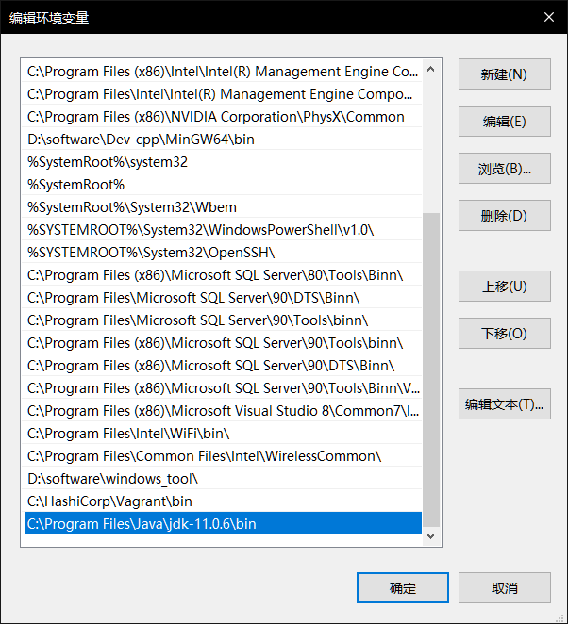
Task: Select %SystemRoot%\System32\Wbem entry
Action: coord(224,207)
